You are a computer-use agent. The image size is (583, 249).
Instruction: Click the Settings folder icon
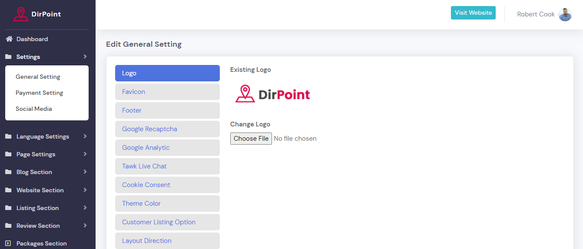pos(8,57)
